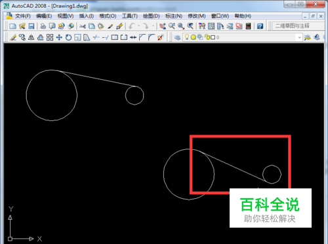Toggle layer 0 viewport freeze icon
This screenshot has height=244, width=328.
[x=200, y=37]
